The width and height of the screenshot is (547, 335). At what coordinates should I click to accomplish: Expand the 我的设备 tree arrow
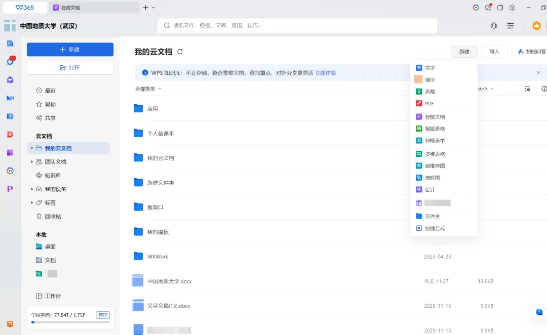(x=32, y=189)
